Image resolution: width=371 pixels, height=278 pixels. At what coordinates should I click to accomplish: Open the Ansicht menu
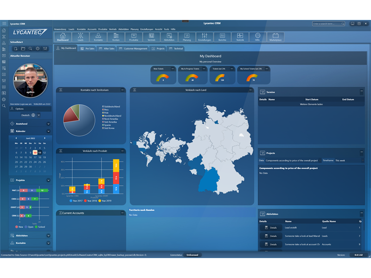(x=159, y=29)
